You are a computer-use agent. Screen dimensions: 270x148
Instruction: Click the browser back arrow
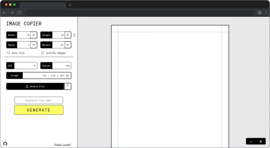pos(5,12)
